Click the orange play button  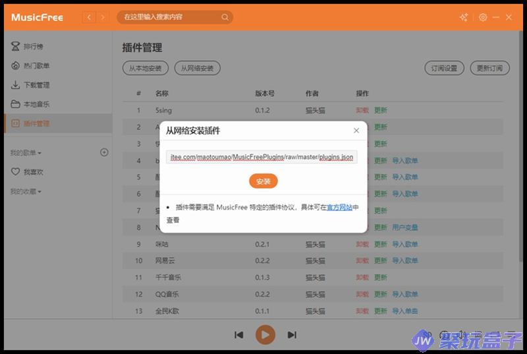(265, 335)
